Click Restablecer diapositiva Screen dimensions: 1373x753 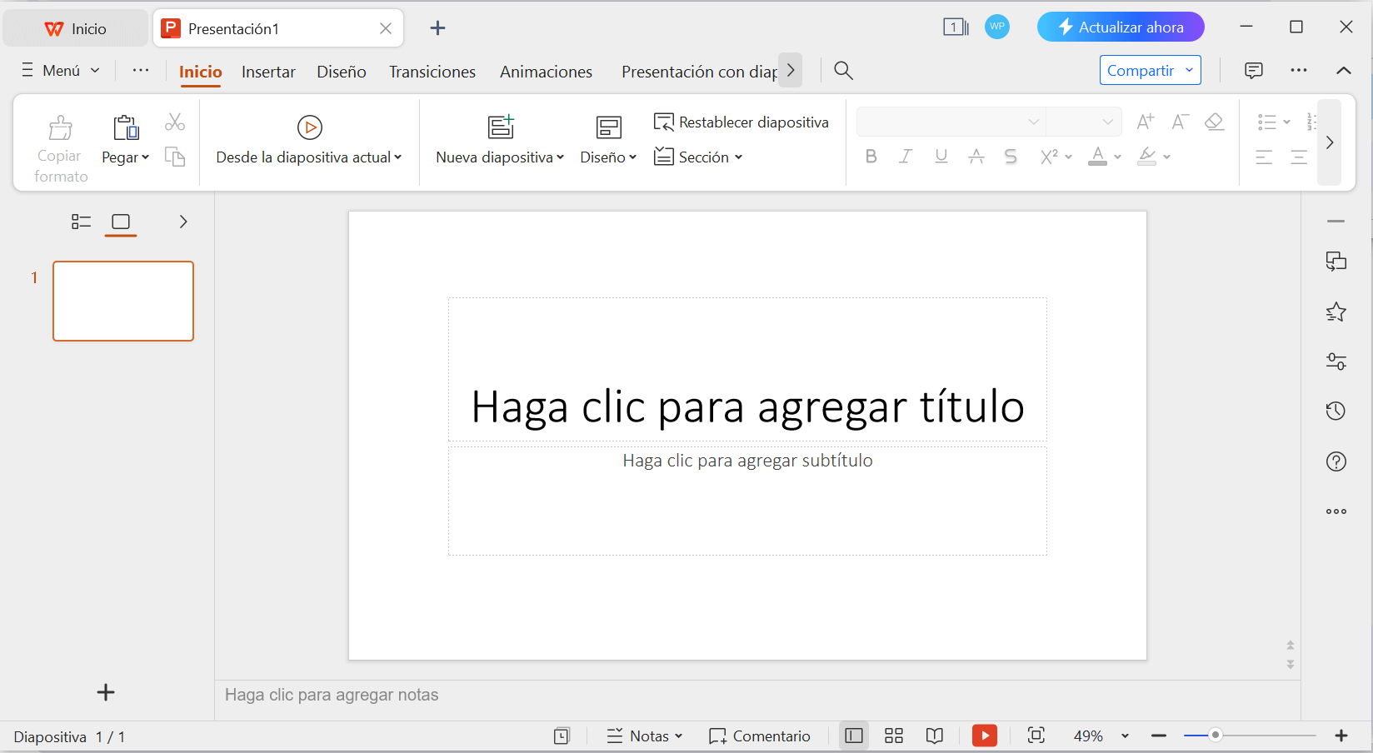coord(741,122)
